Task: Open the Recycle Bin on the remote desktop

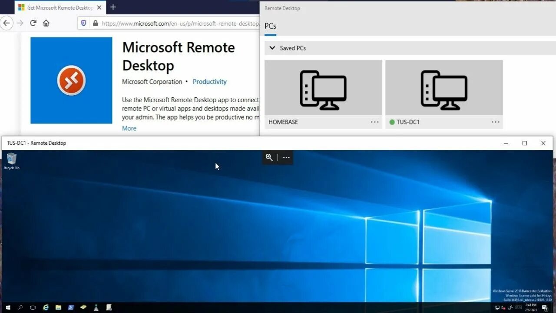Action: 12,161
